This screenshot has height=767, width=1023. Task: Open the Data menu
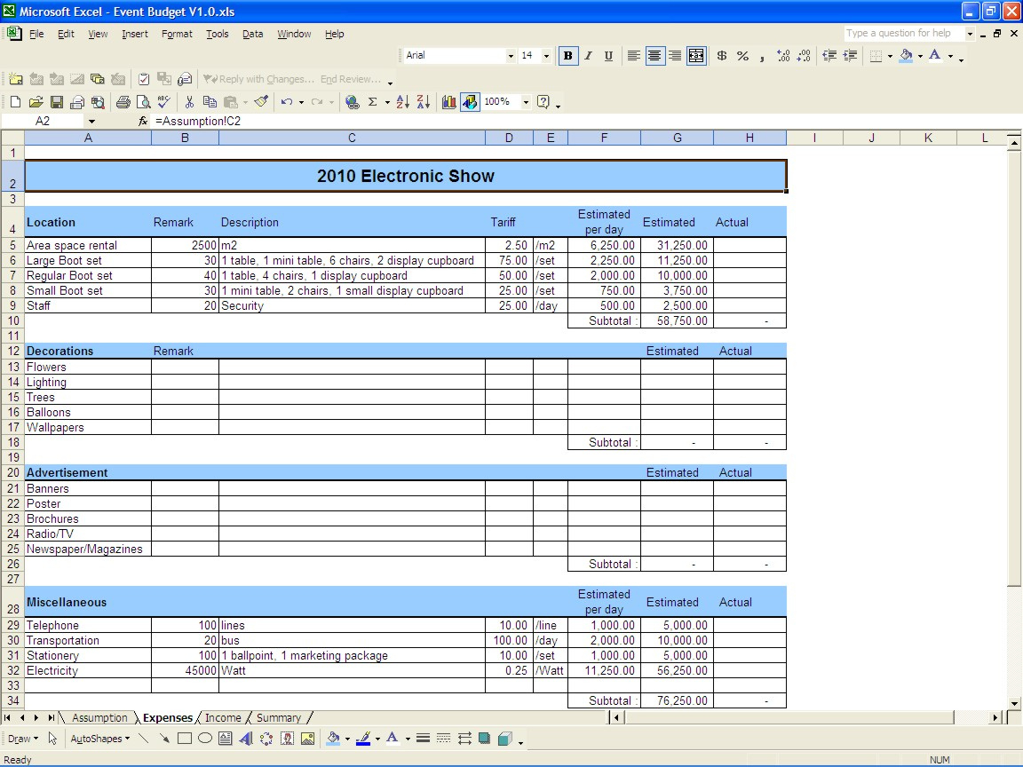252,34
